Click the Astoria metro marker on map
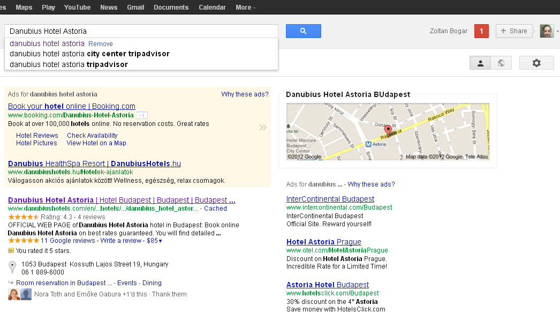This screenshot has width=560, height=312. point(368,144)
